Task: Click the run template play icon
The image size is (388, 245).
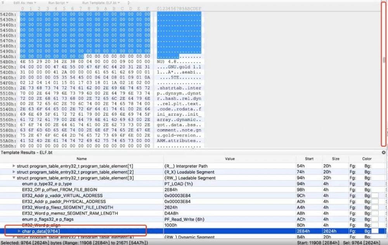Action: click(x=128, y=3)
